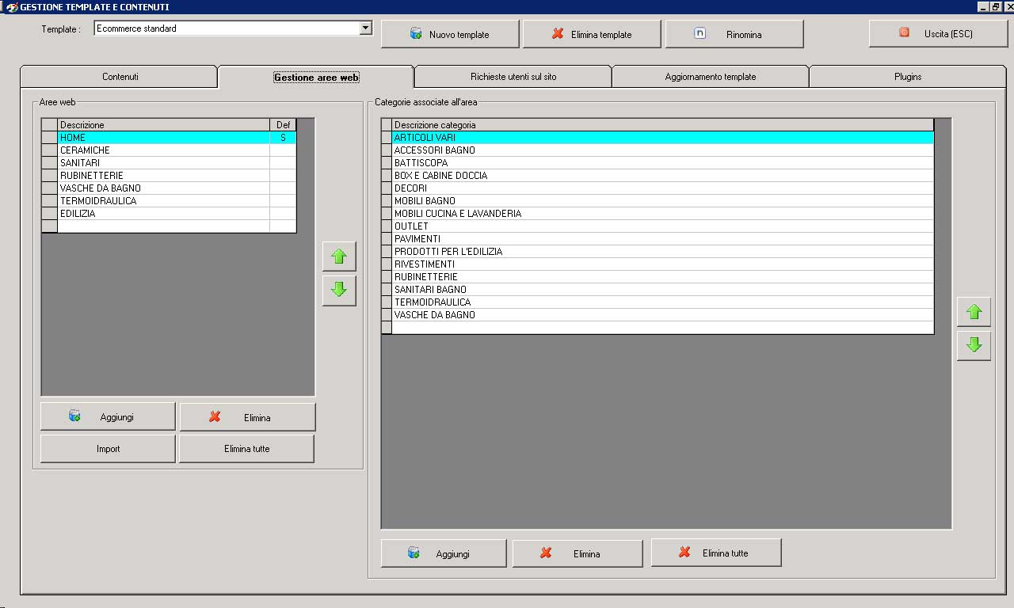The width and height of the screenshot is (1014, 608).
Task: Minimize the Gestione Template window
Action: coord(983,6)
